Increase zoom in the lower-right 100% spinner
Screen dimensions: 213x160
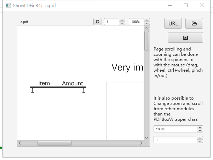coord(200,127)
